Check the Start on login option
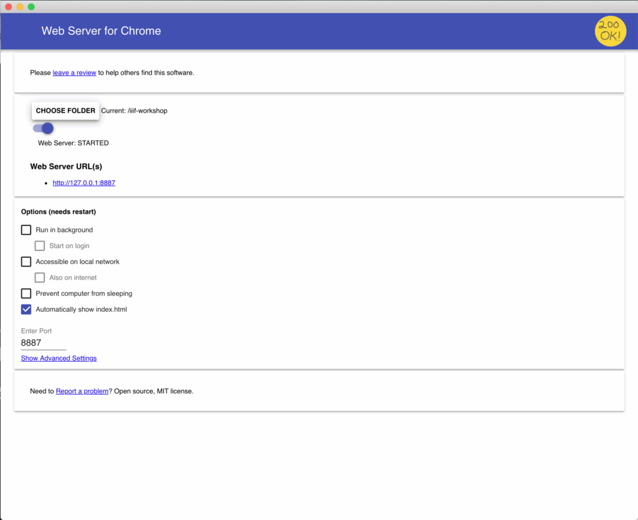Screen dimensions: 638x520 click(x=39, y=246)
